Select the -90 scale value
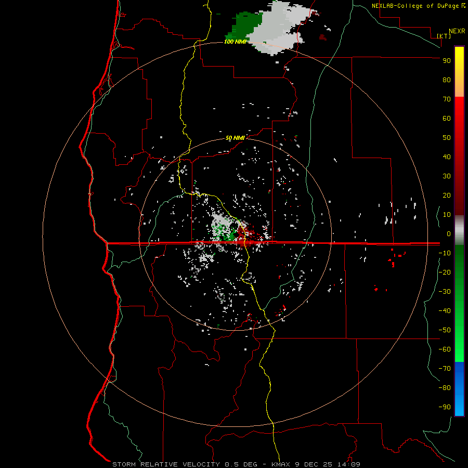The image size is (468, 468). point(445,407)
